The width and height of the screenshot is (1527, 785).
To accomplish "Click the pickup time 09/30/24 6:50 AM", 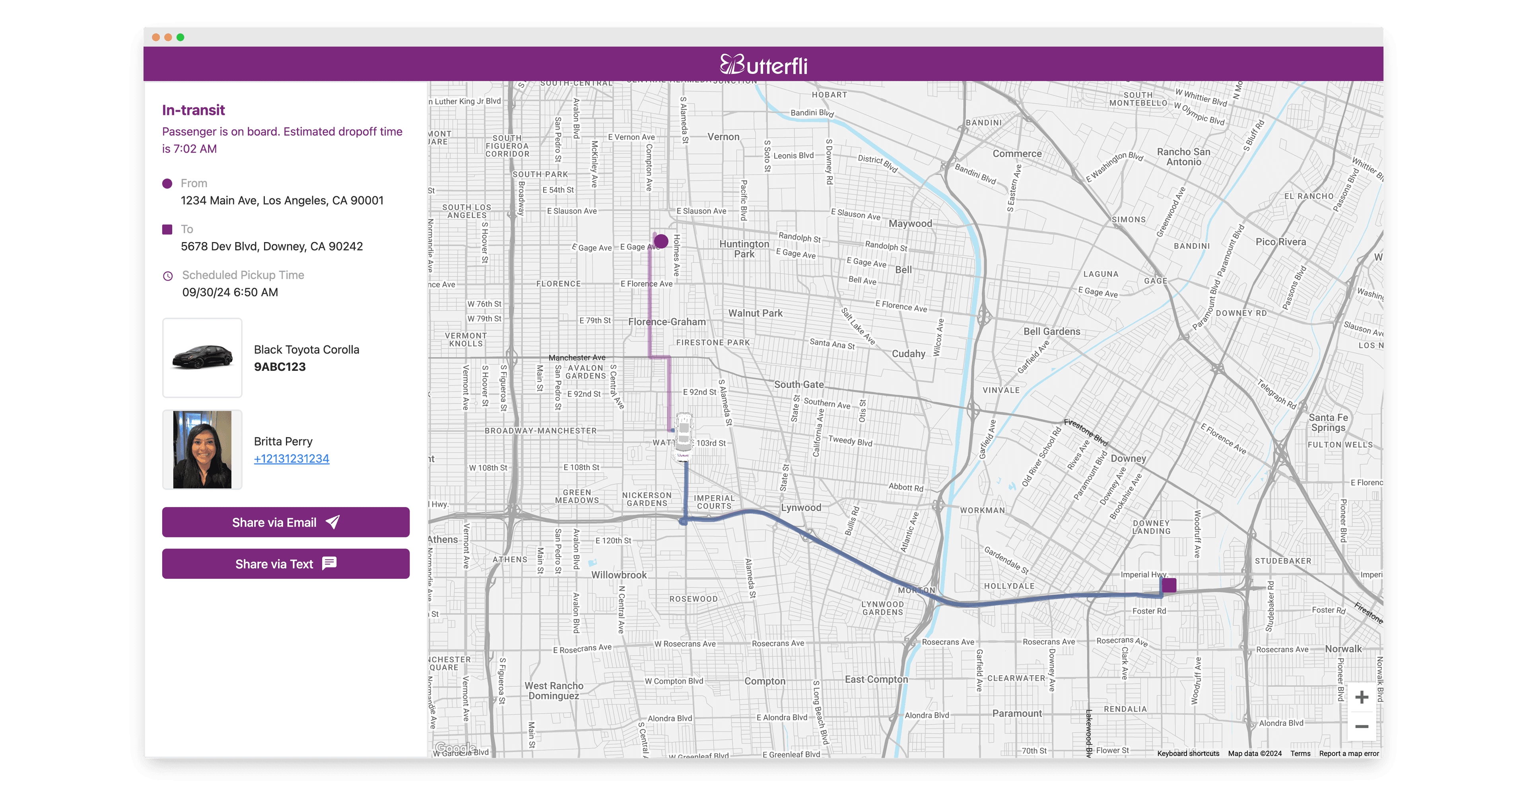I will [x=230, y=292].
